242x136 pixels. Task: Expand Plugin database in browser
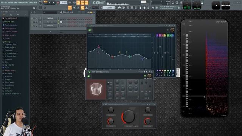(x=11, y=25)
